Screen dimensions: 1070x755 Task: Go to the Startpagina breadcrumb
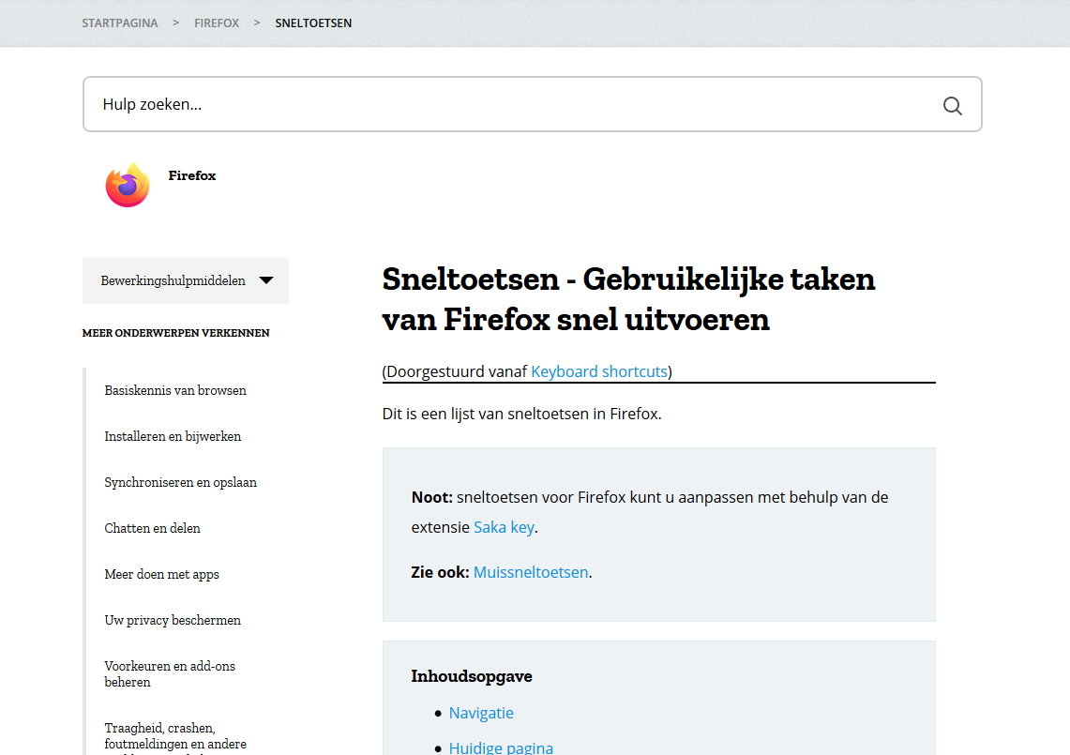tap(119, 23)
